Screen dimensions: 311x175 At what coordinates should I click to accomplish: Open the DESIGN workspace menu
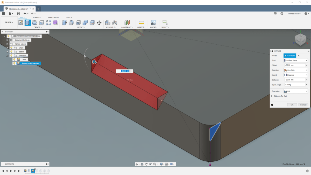pos(9,22)
